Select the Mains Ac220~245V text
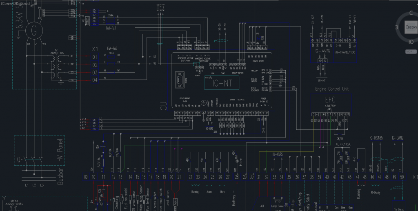 coord(14,202)
